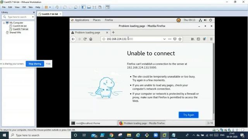Image resolution: width=248 pixels, height=139 pixels.
Task: Enter full screen mode from the toolbar
Action: pyautogui.click(x=95, y=7)
